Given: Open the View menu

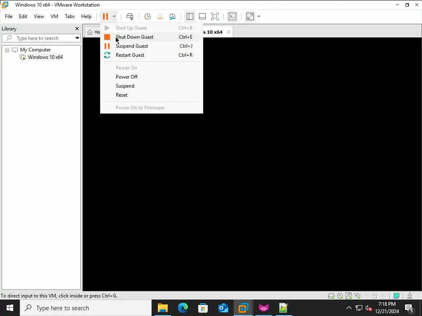Looking at the screenshot, I should click(x=39, y=16).
